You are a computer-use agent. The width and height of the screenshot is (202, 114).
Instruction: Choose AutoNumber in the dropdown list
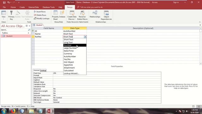click(x=75, y=56)
